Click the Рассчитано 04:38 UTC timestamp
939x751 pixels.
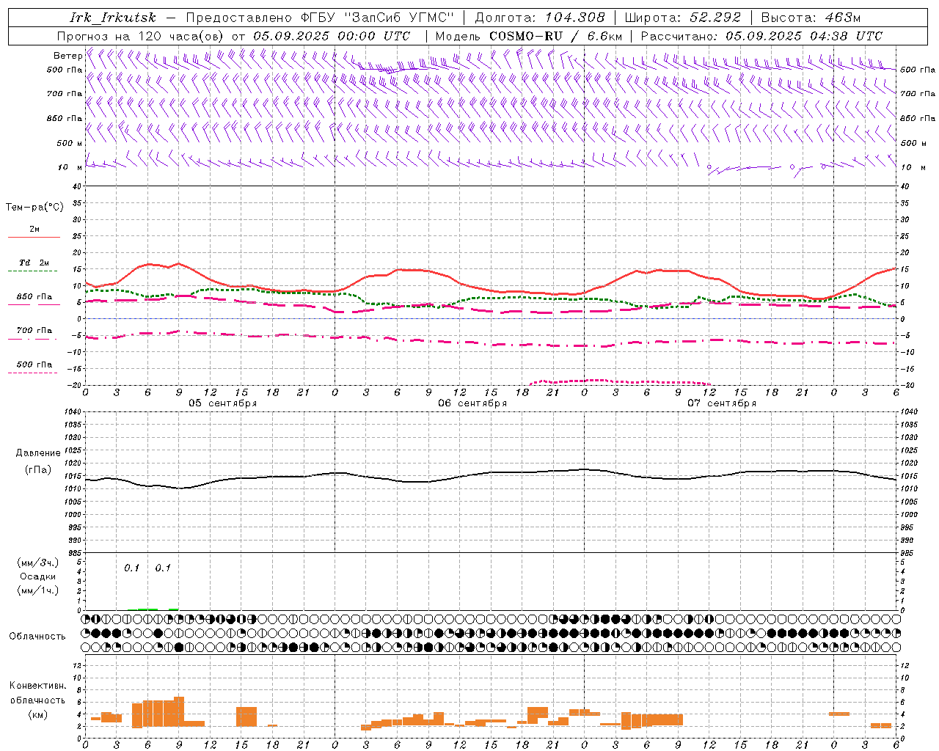[x=761, y=36]
